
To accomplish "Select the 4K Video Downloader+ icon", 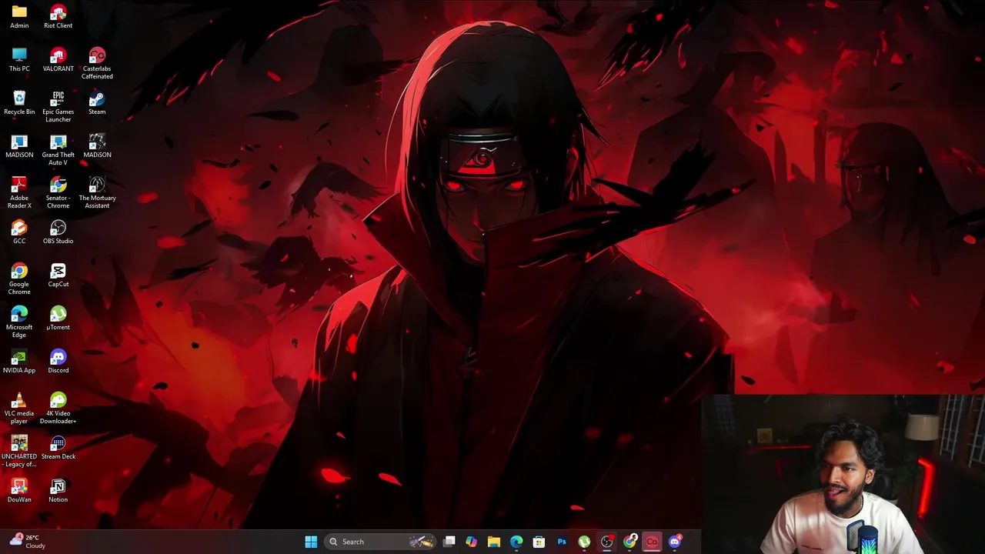I will click(58, 409).
